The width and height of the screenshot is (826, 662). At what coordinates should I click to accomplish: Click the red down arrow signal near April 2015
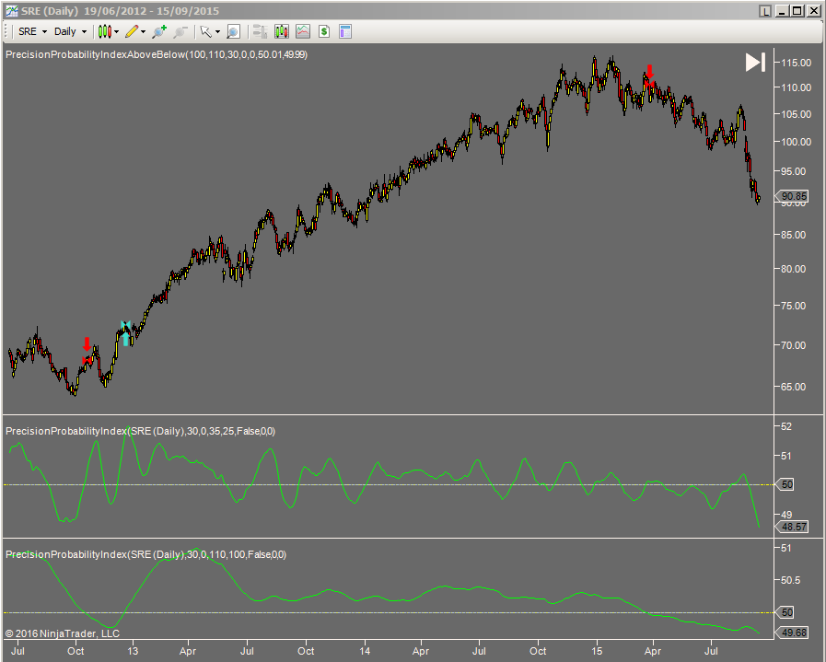click(x=649, y=72)
